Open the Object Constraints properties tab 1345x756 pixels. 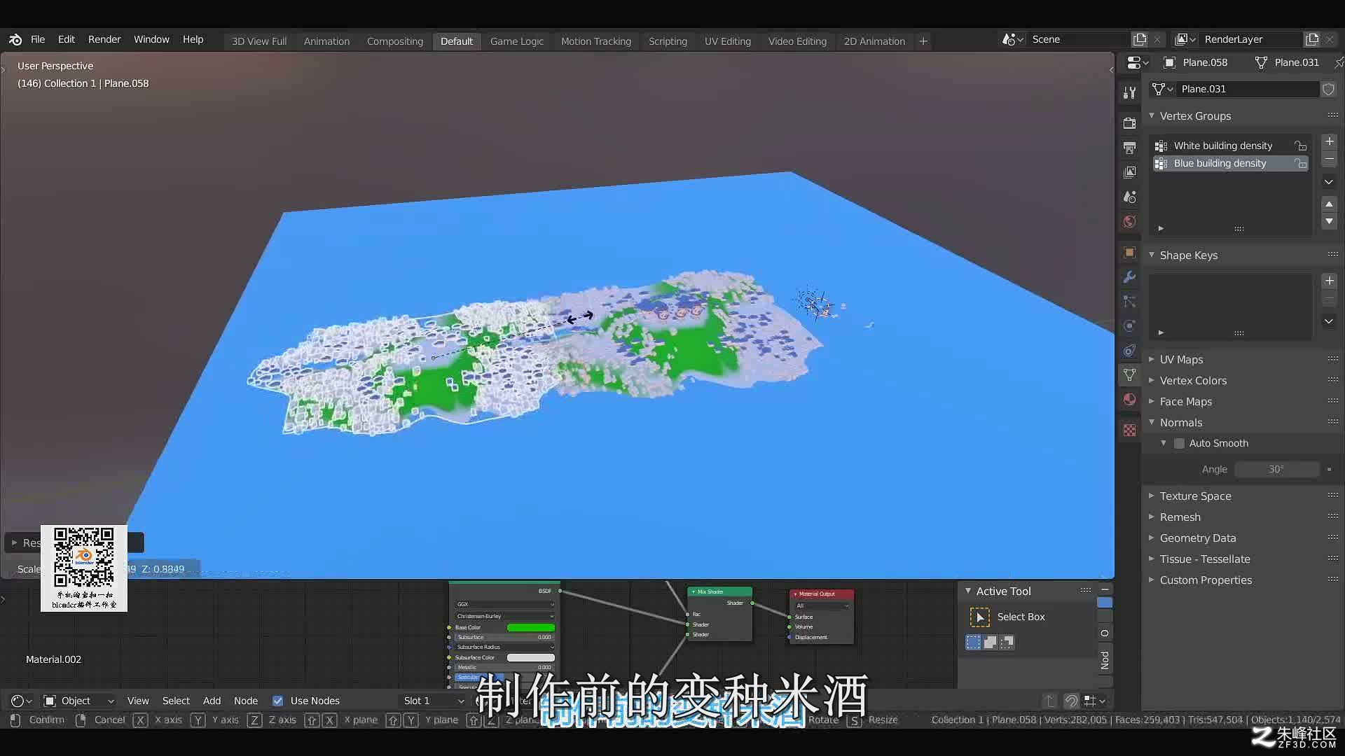click(1129, 351)
